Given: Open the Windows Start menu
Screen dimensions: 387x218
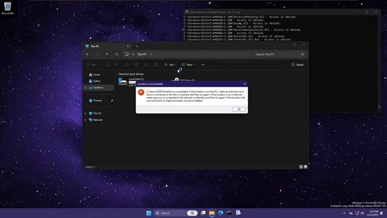Looking at the screenshot, I should click(x=149, y=213).
